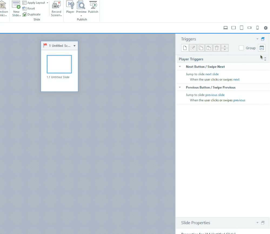Switch to phone landscape view

pyautogui.click(x=249, y=28)
